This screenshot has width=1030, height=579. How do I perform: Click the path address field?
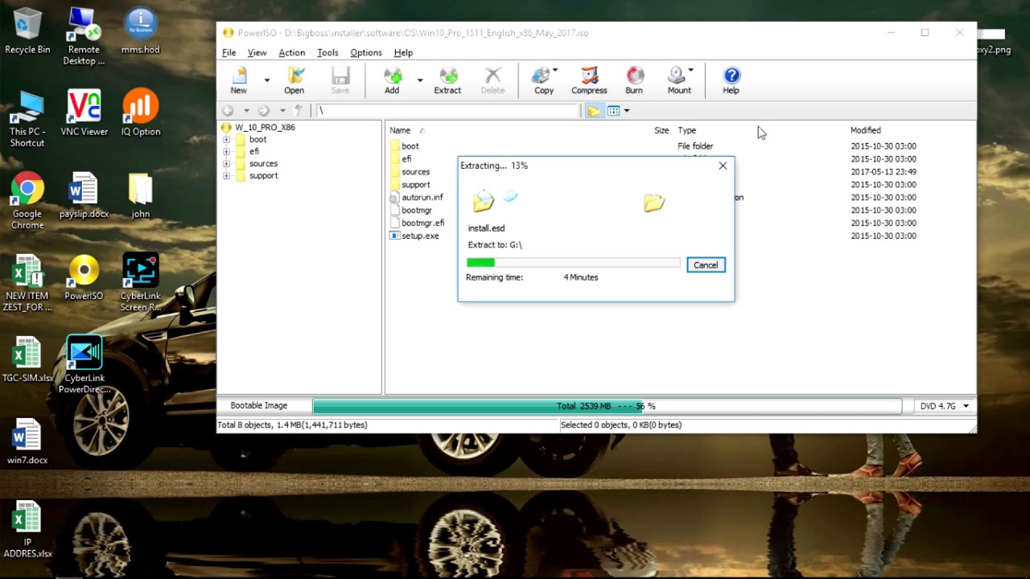(x=447, y=110)
